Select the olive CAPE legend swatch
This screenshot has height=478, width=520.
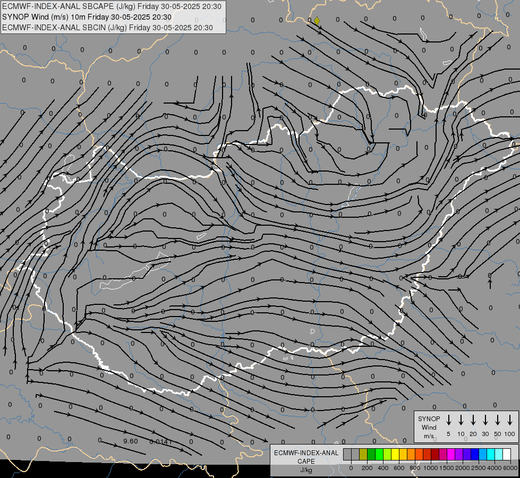pos(363,454)
